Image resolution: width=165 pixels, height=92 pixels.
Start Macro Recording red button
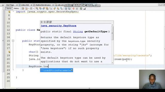73,8
